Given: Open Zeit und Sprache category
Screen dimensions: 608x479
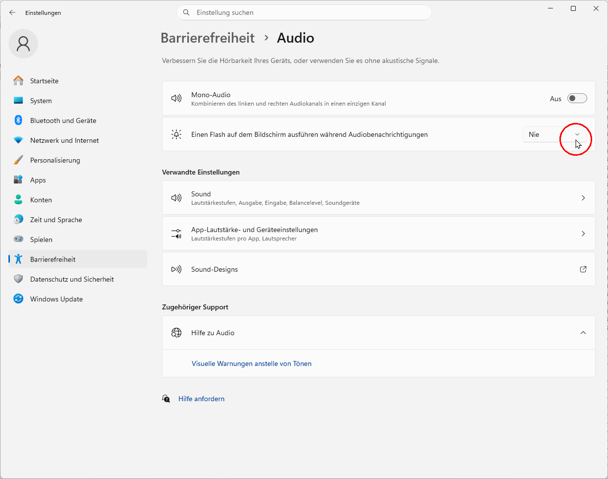Looking at the screenshot, I should click(x=78, y=220).
